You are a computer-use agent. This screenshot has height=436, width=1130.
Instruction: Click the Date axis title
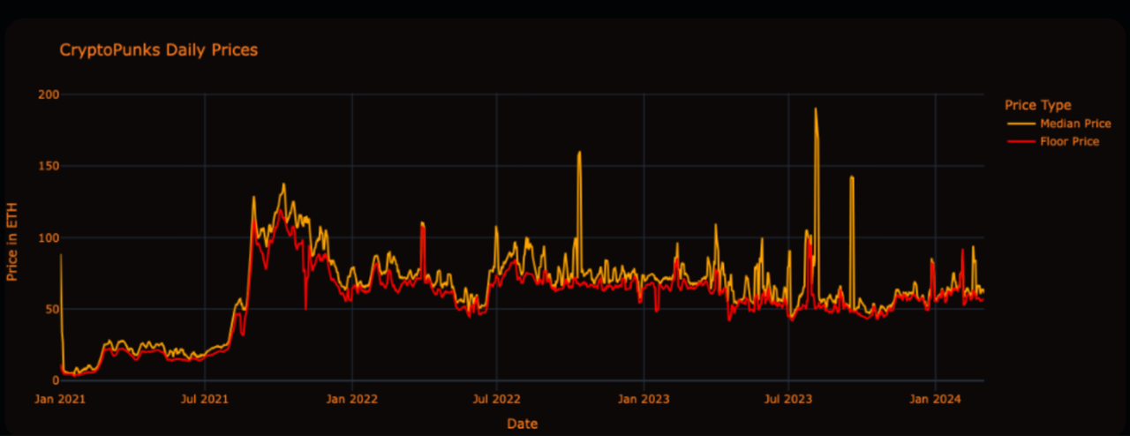click(522, 424)
